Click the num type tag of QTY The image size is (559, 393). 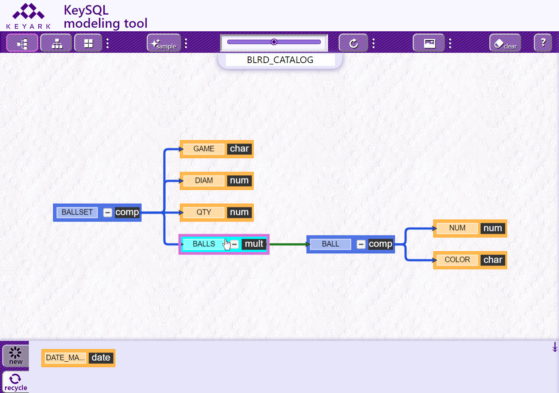[x=239, y=212]
